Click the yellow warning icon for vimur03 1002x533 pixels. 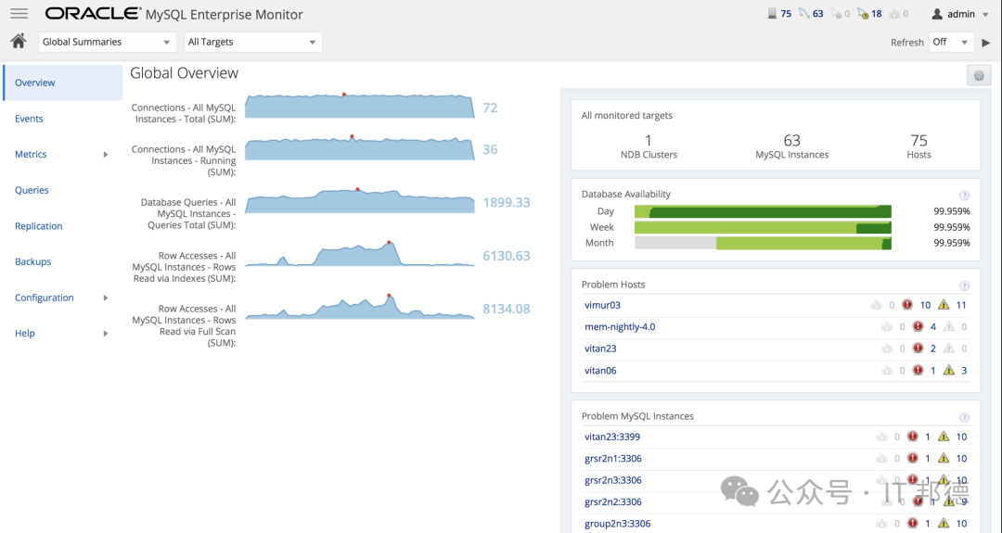(x=944, y=305)
